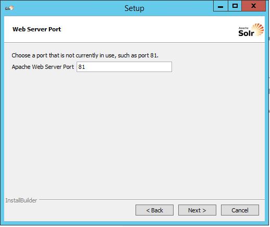Click the Apache Solr logo in the header
270x227 pixels.
[251, 30]
